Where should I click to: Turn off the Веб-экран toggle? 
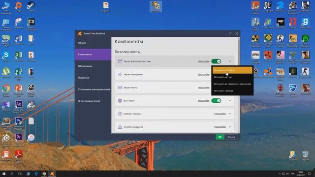pos(216,100)
